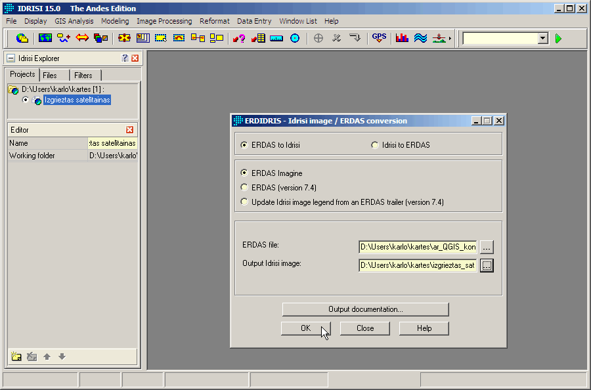Move project down with the down arrow
This screenshot has width=591, height=390.
click(62, 356)
